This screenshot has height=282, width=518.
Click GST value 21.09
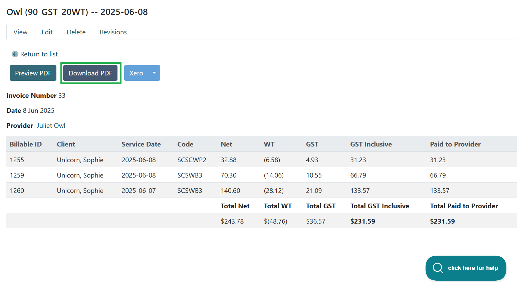(x=314, y=191)
